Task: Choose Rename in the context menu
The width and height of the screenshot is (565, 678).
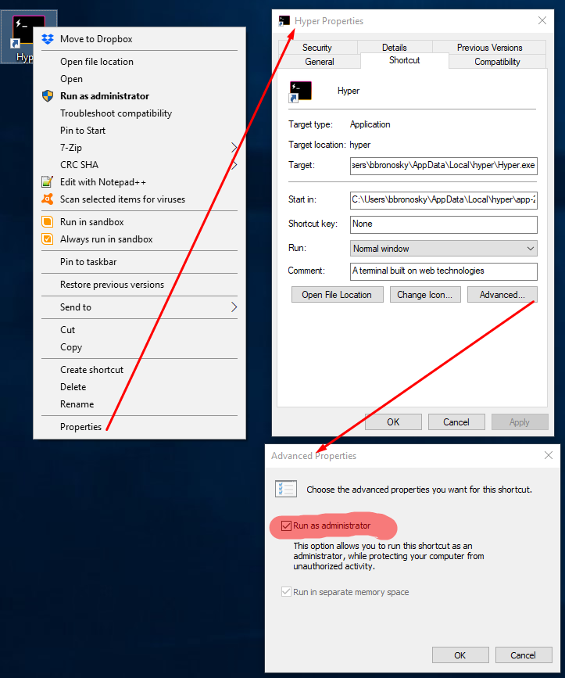Action: point(140,404)
